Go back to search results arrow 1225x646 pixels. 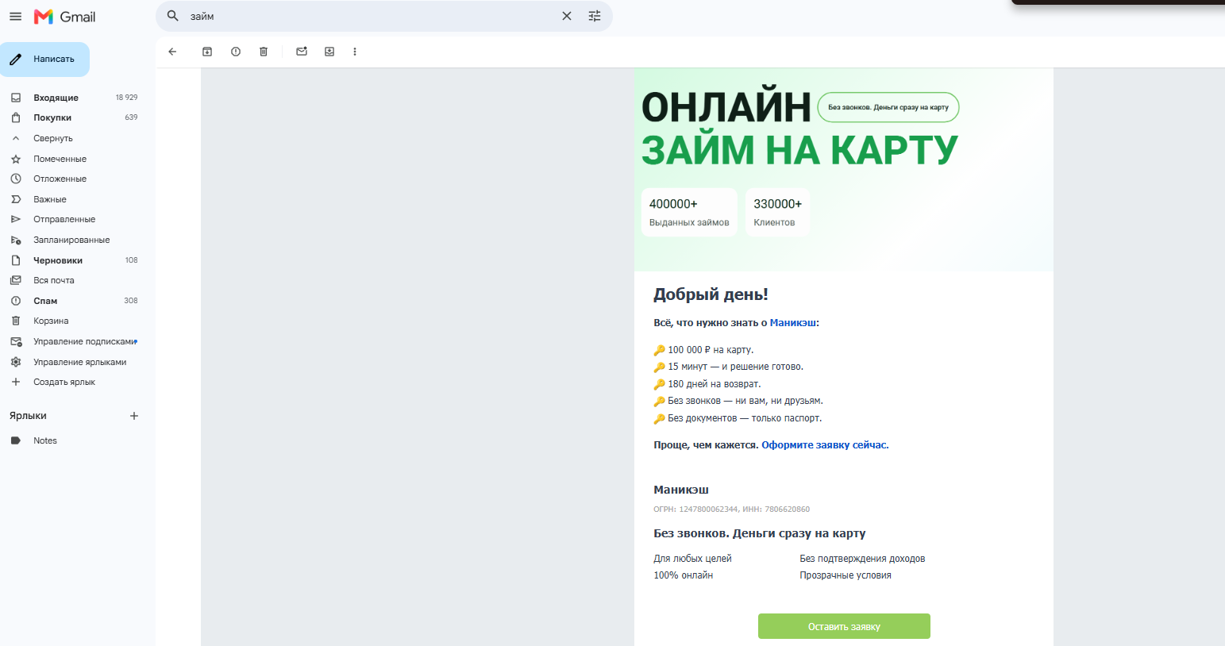(172, 52)
